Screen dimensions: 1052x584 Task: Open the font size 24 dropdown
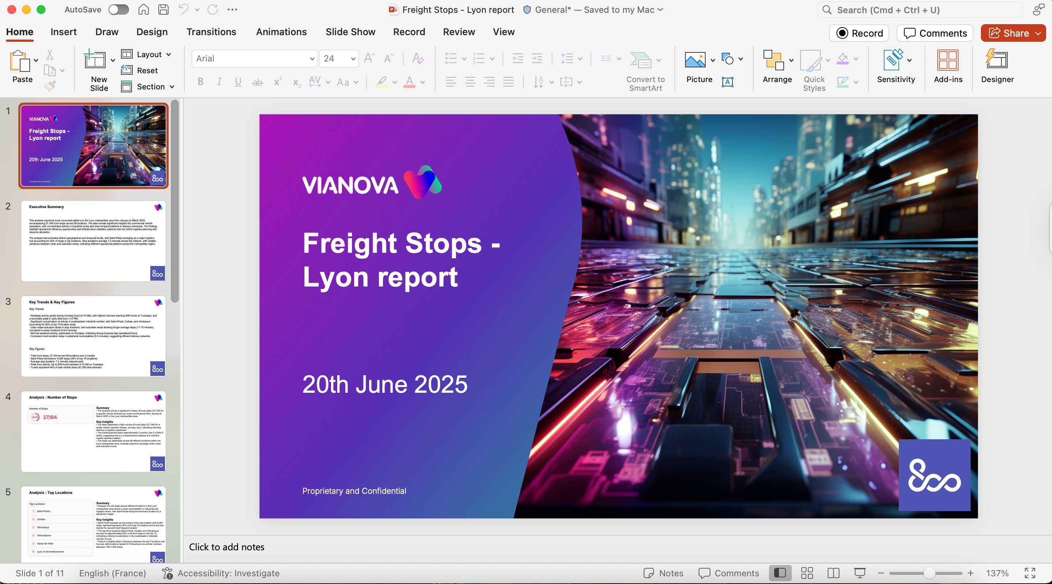353,59
